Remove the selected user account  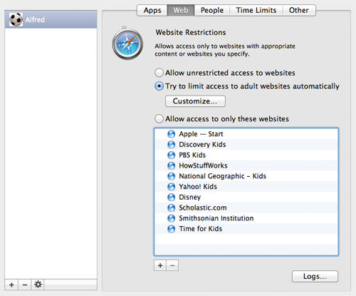[25, 285]
